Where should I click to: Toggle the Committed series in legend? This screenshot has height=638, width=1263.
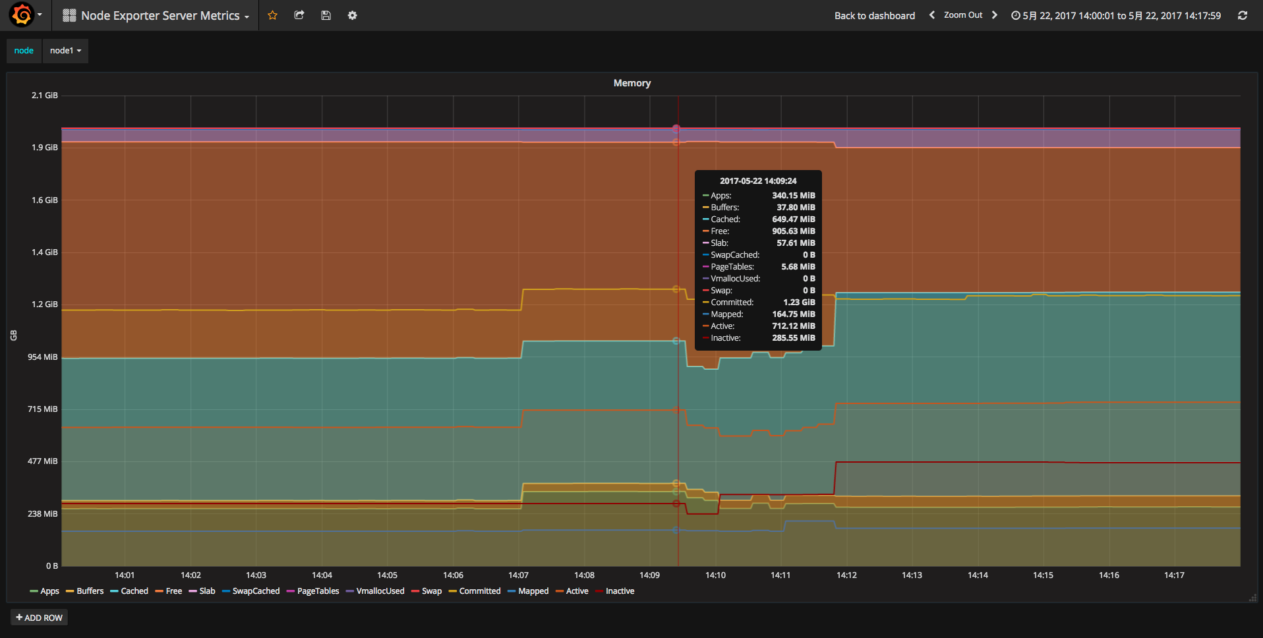pyautogui.click(x=480, y=591)
